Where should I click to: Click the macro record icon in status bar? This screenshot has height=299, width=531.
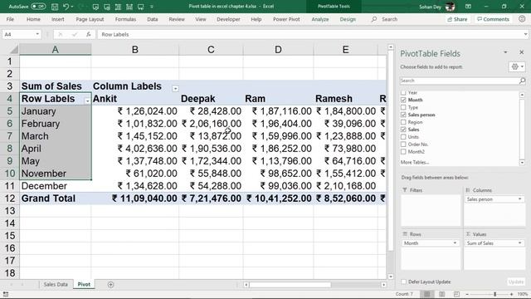6,294
